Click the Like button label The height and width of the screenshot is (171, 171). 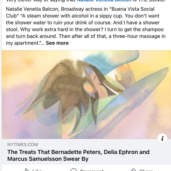[x=37, y=170]
